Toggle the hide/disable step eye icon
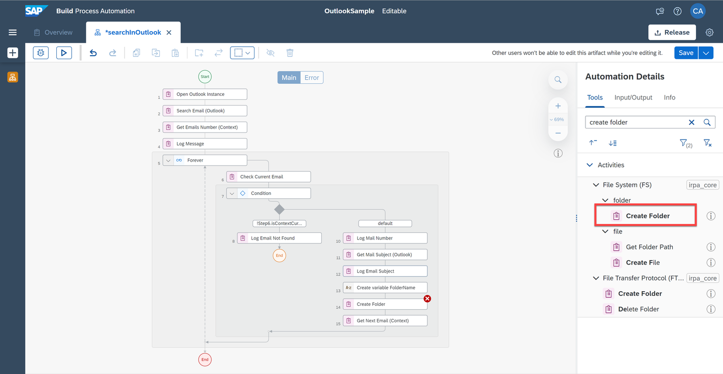 click(270, 53)
